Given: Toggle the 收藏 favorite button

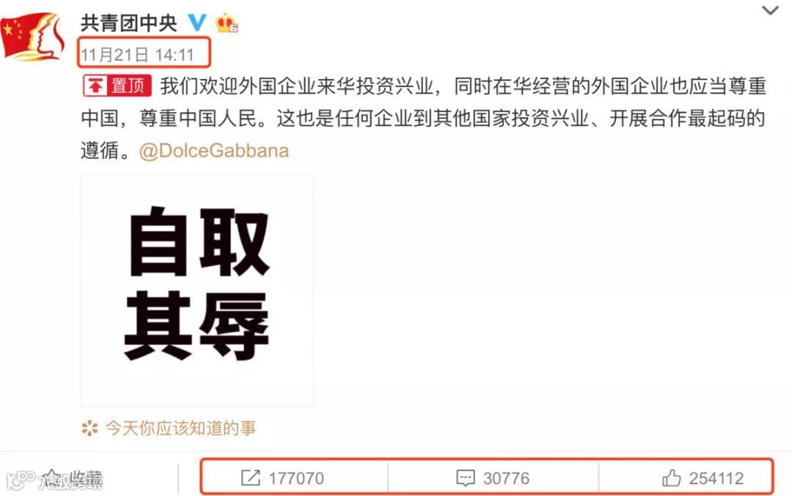Looking at the screenshot, I should point(72,478).
